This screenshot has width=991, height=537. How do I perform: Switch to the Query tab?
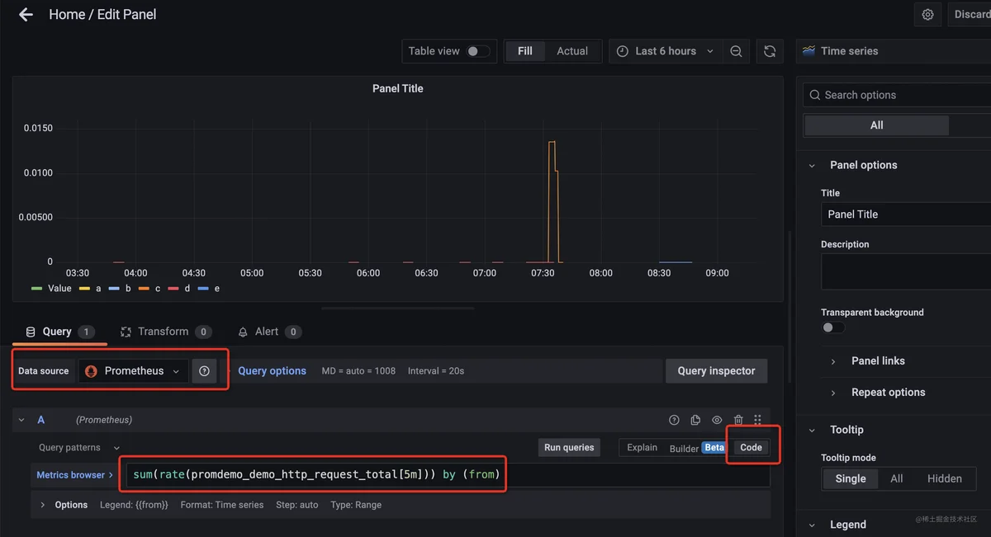click(x=59, y=332)
